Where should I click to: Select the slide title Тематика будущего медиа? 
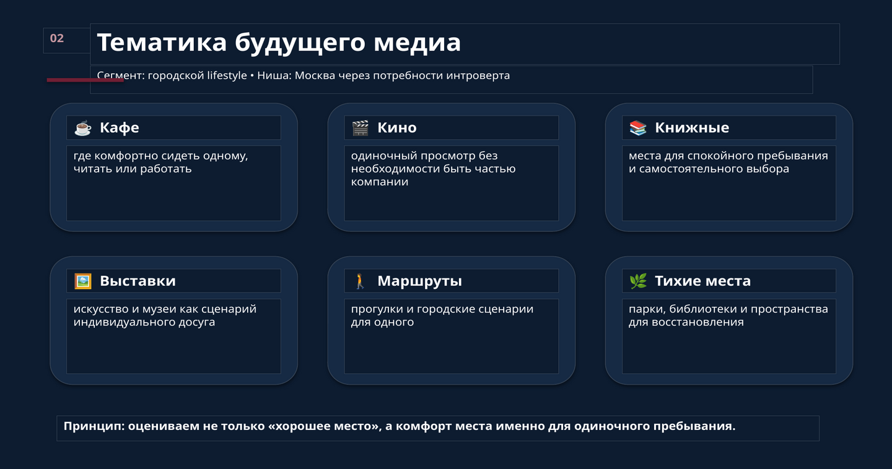tap(279, 43)
